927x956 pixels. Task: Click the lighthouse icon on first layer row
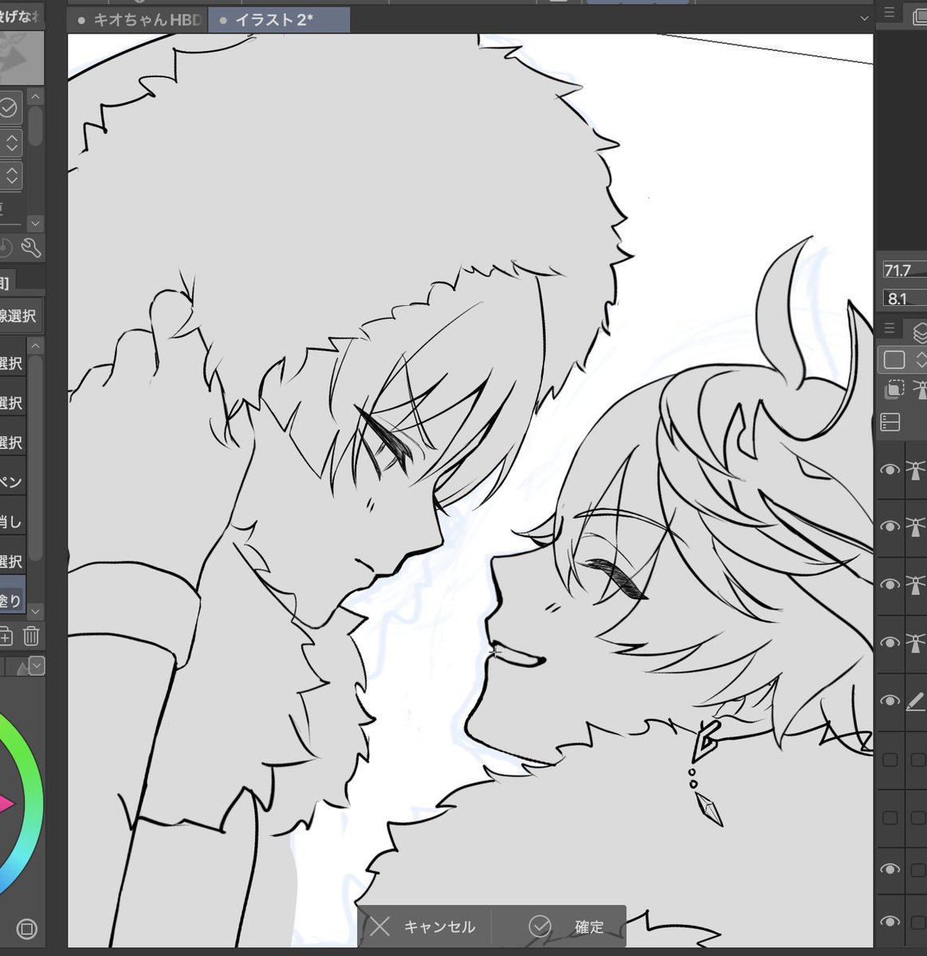(x=916, y=470)
